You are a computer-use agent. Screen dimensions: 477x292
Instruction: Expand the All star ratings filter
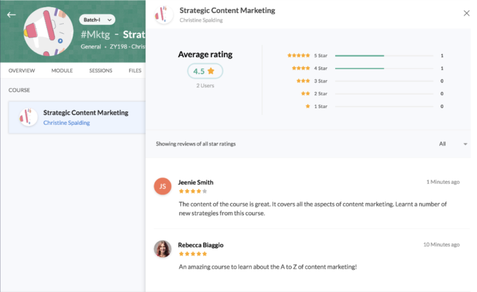coord(453,144)
